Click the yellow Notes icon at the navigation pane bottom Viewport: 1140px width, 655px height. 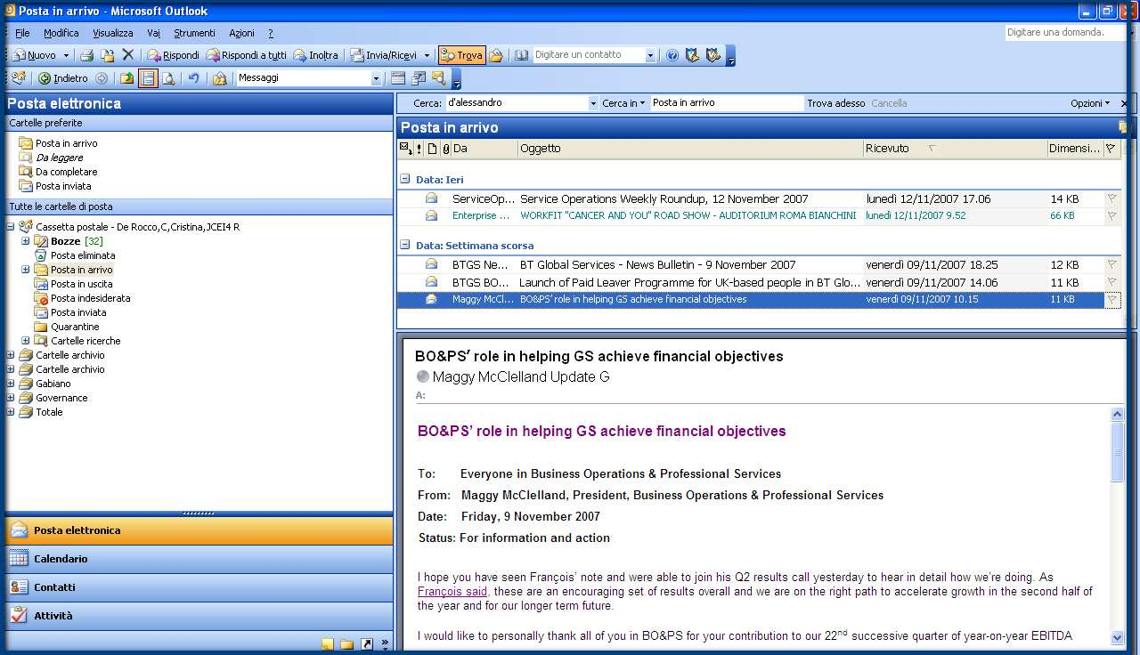pos(328,644)
